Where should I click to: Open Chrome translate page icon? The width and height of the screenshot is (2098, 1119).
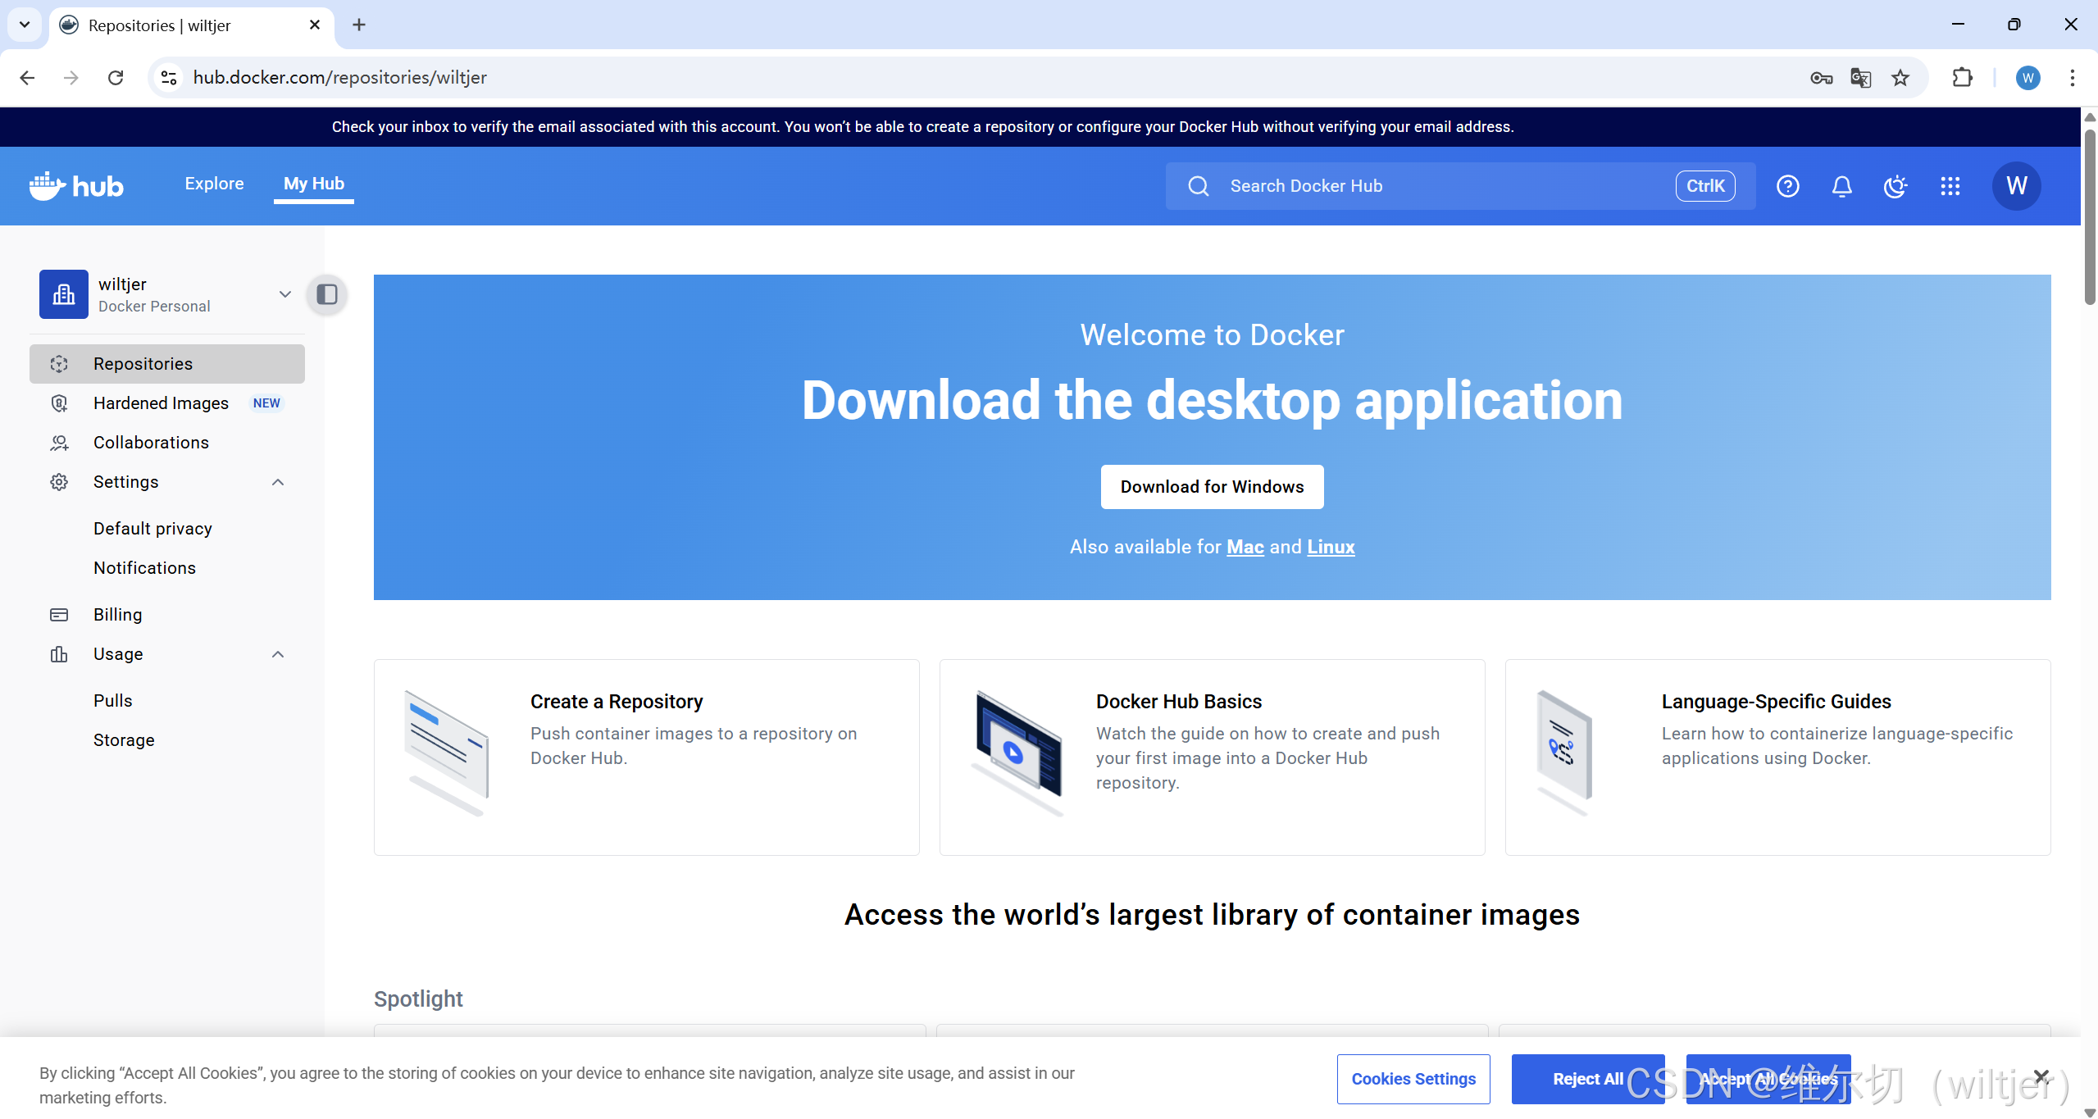click(1860, 78)
